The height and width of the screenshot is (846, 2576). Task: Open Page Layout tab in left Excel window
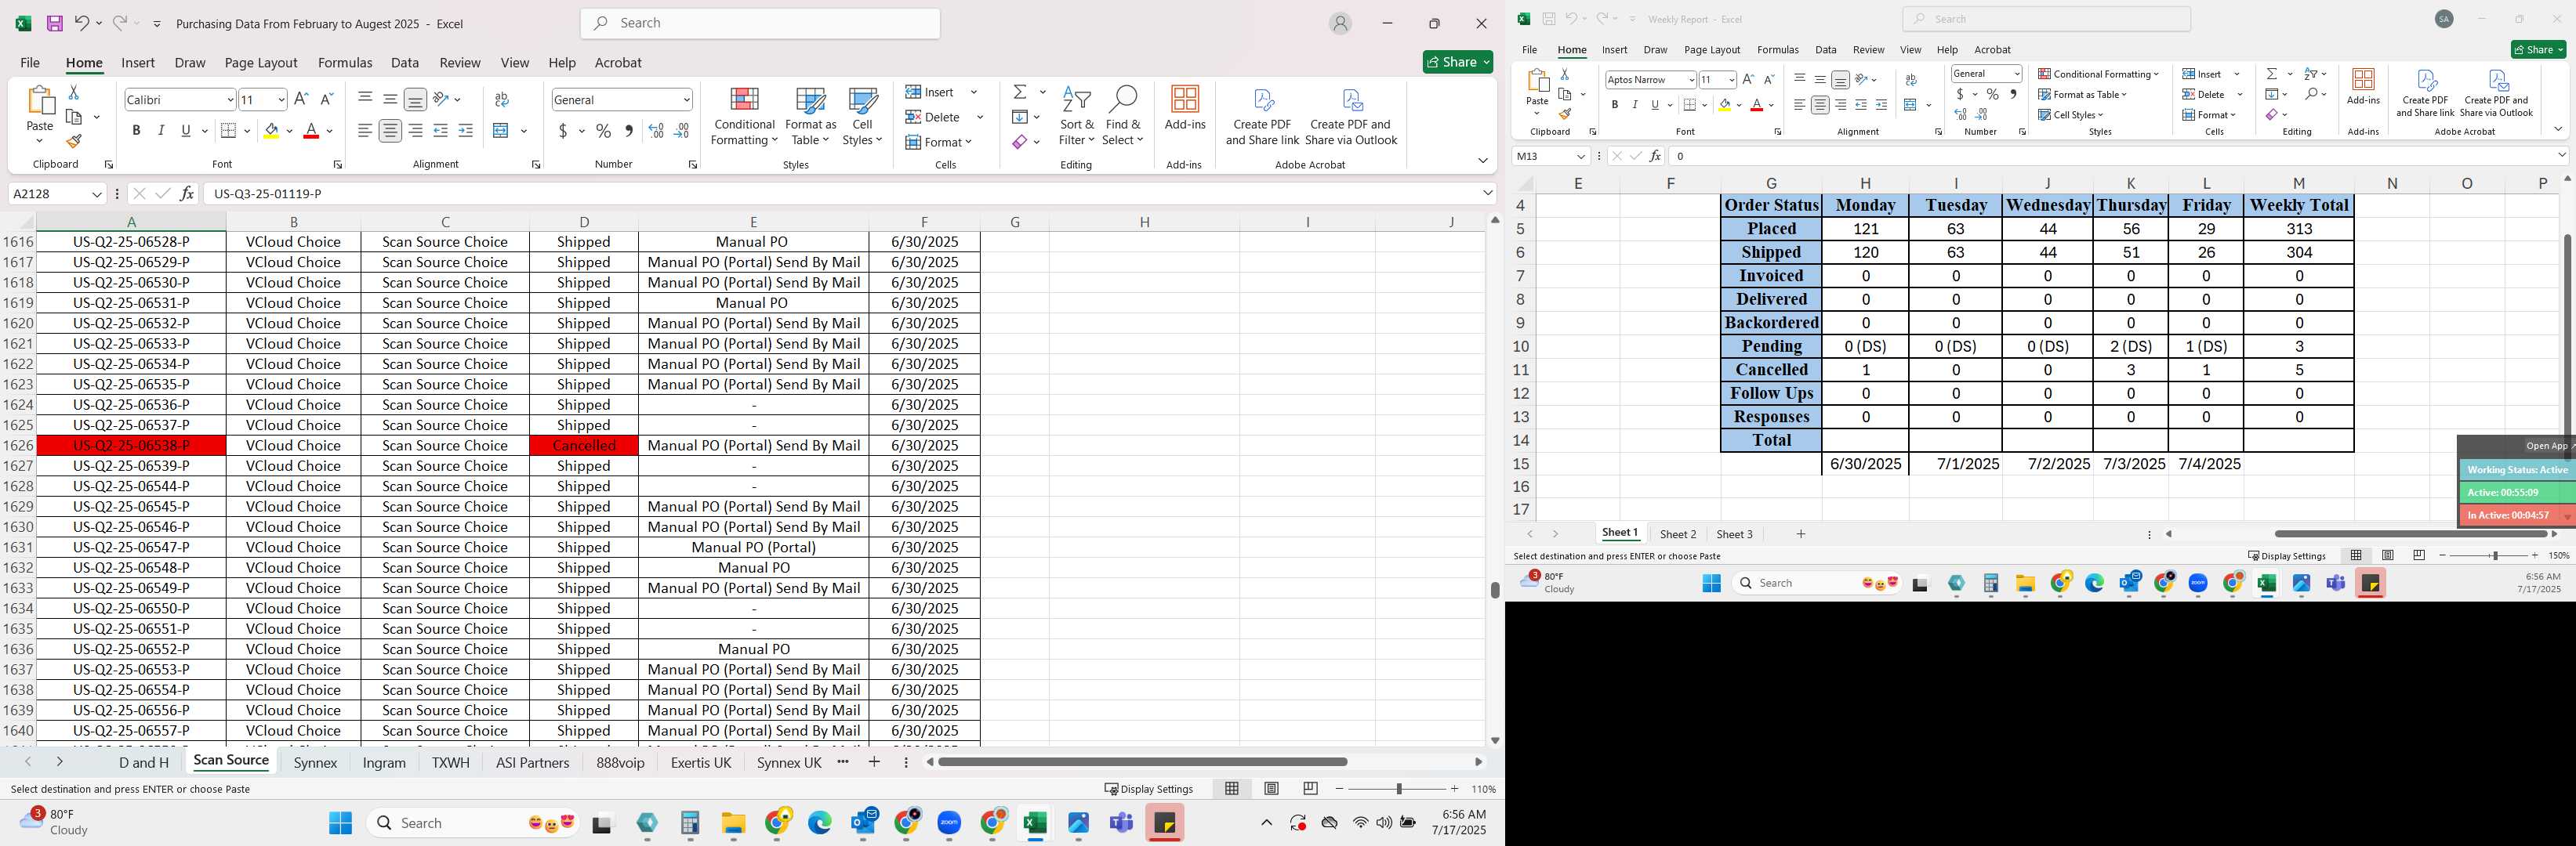click(x=261, y=62)
